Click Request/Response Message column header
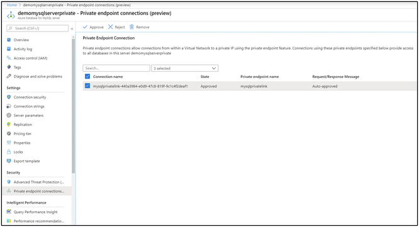The image size is (419, 227). coord(335,77)
